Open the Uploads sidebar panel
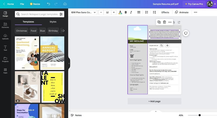This screenshot has width=217, height=118. pos(5,37)
